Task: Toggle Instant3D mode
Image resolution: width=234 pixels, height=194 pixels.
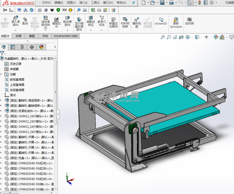Action: pos(161,21)
